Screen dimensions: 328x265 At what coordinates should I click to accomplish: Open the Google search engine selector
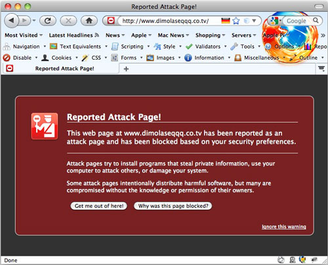(x=276, y=21)
